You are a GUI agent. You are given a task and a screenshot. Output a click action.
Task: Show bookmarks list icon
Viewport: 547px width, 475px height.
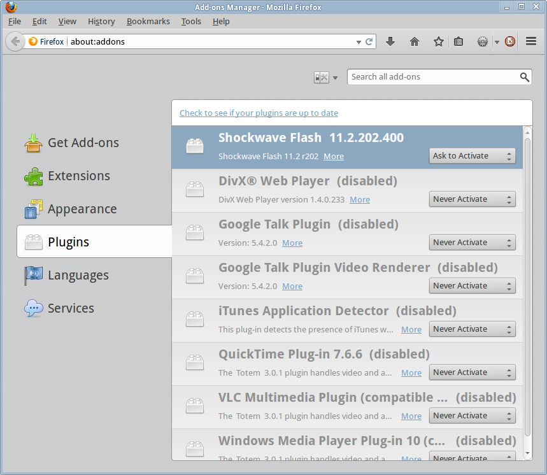tap(458, 42)
